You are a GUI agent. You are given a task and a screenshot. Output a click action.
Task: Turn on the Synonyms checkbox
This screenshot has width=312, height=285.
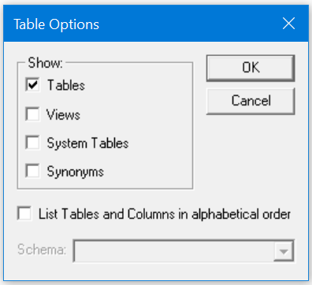coord(32,171)
